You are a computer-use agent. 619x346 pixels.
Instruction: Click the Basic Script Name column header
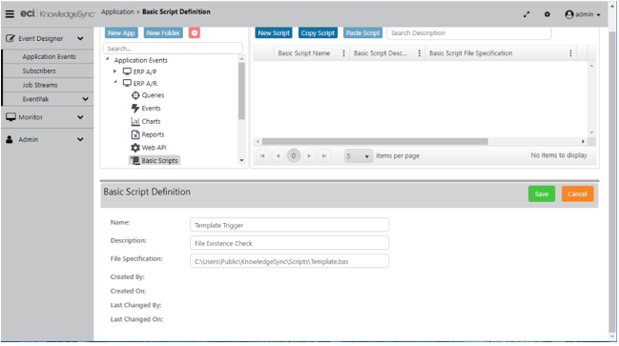coord(304,53)
